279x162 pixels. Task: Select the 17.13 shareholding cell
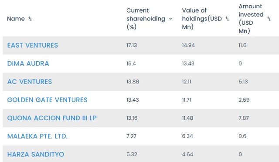132,45
